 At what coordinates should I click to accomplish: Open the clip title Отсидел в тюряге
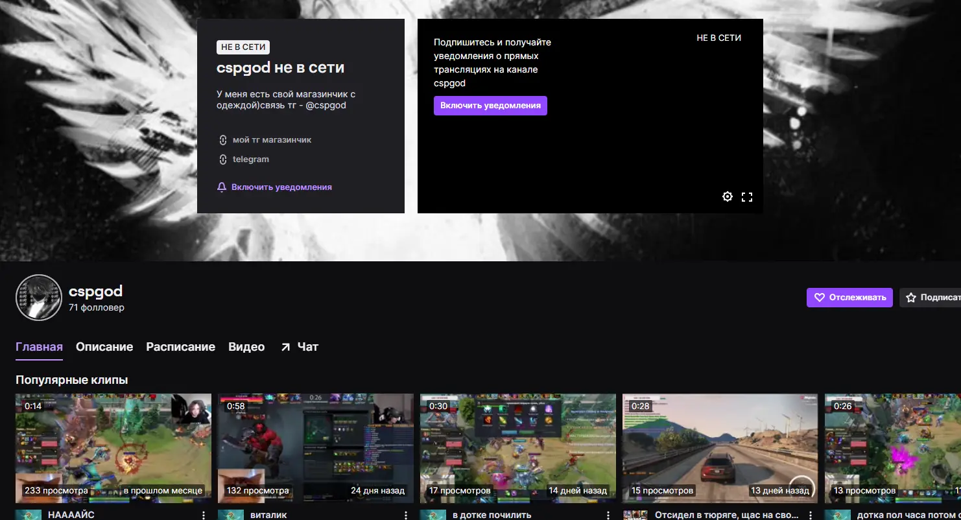728,515
